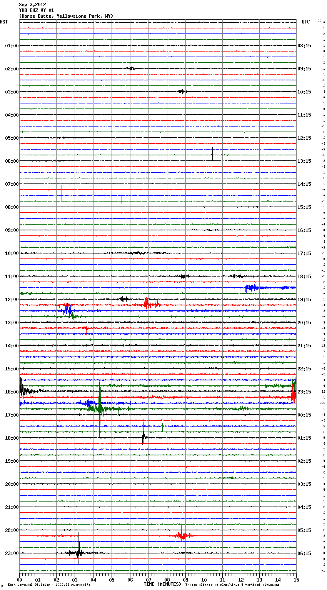Viewport: 327px width, 590px height.
Task: Click the black burst starting the 16:00 trace
Action: (24, 392)
